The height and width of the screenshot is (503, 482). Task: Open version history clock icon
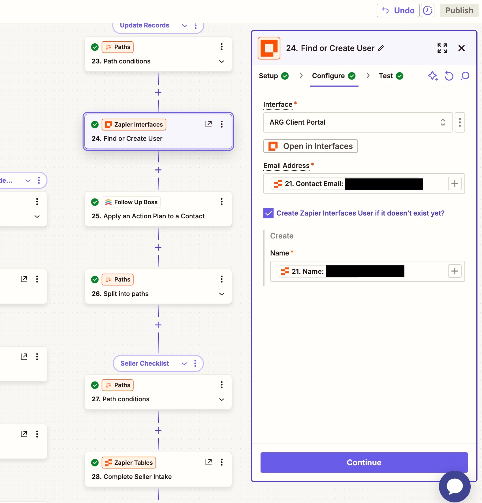[428, 10]
